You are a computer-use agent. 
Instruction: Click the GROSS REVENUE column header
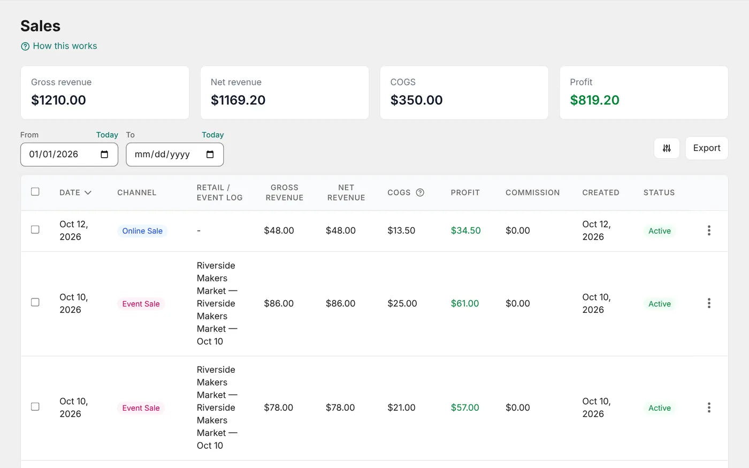pos(285,193)
